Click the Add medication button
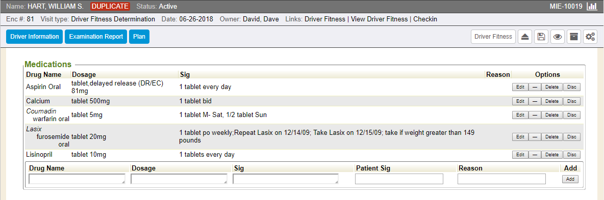The width and height of the screenshot is (604, 200). click(x=570, y=179)
